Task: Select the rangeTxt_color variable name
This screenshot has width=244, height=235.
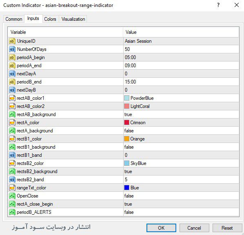Action: (31, 188)
